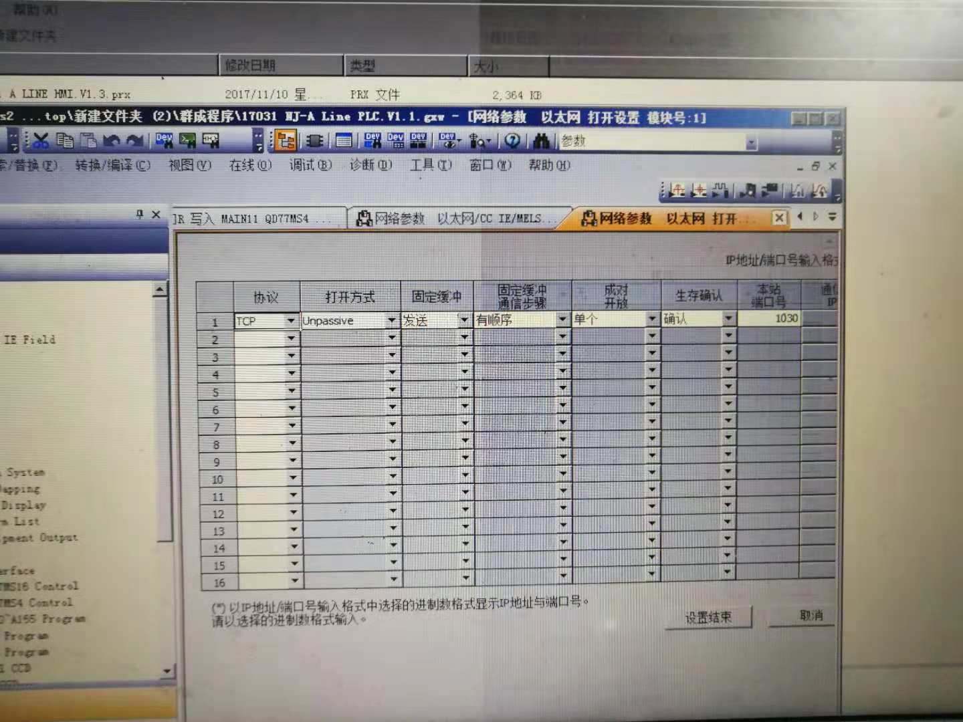Open row 1 生存确认 dropdown showing 确认
Image resolution: width=963 pixels, height=722 pixels.
pyautogui.click(x=728, y=319)
